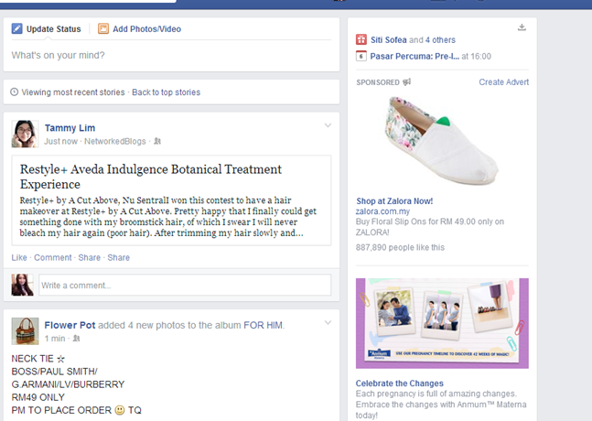
Task: Click the 887,890 people like this text
Action: tap(400, 247)
